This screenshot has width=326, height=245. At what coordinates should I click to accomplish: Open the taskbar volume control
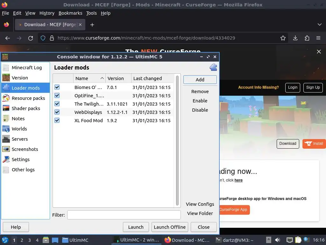[278, 240]
